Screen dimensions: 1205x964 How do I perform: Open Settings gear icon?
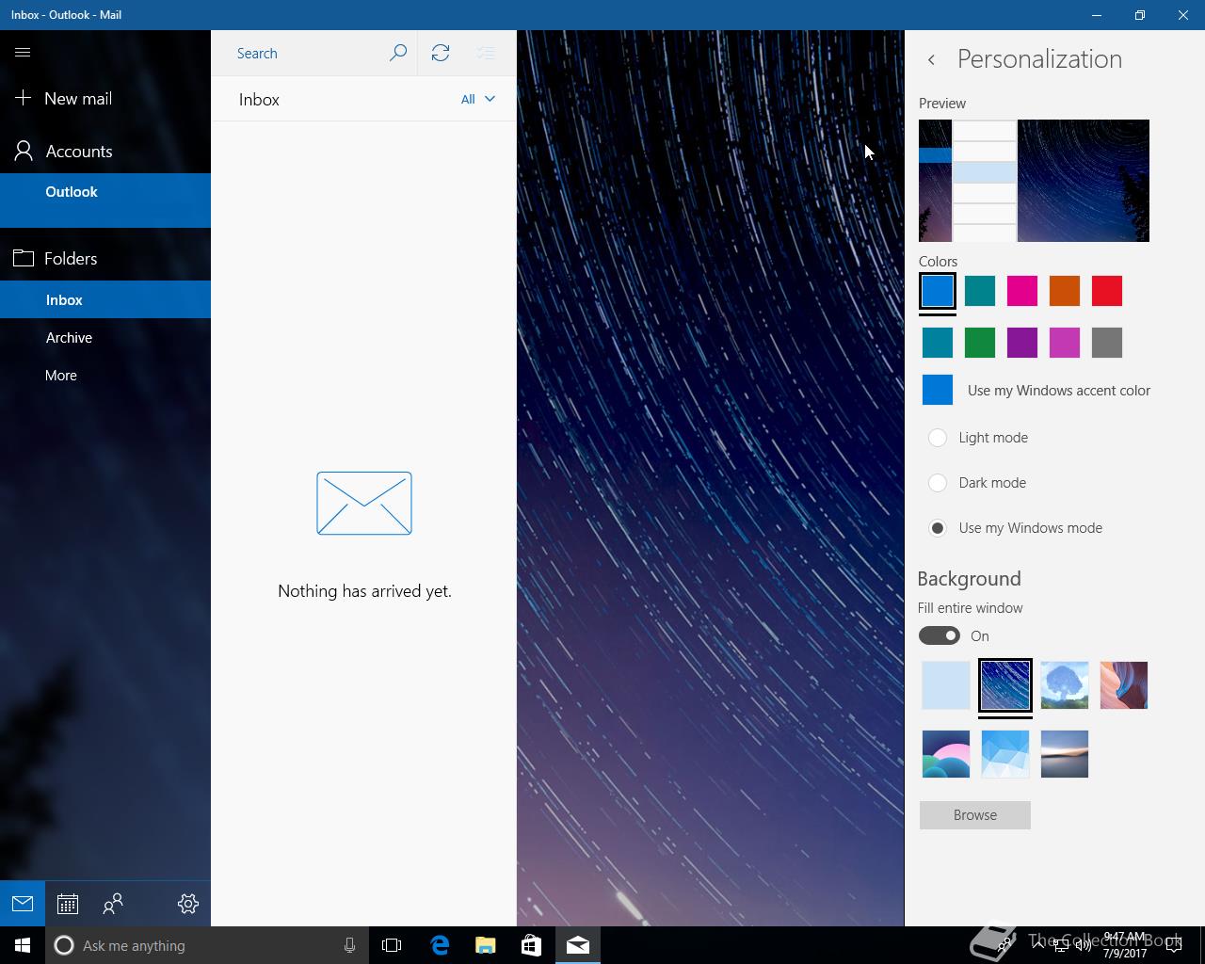pyautogui.click(x=188, y=904)
